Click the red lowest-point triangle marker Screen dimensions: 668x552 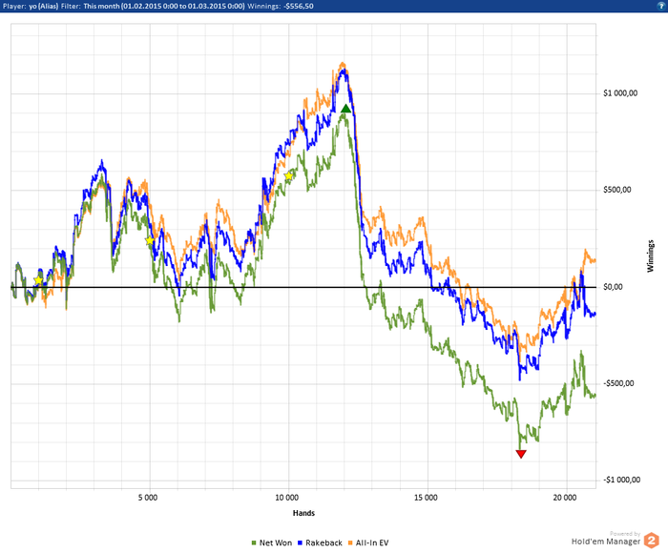521,454
